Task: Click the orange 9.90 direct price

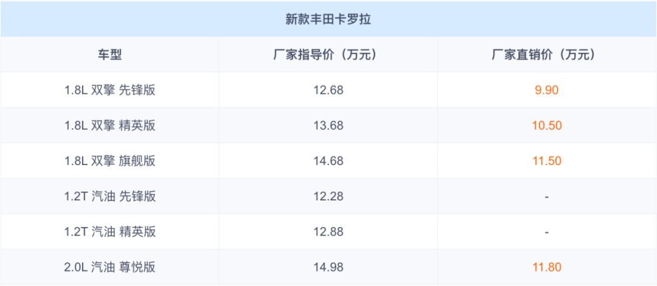Action: click(x=546, y=90)
